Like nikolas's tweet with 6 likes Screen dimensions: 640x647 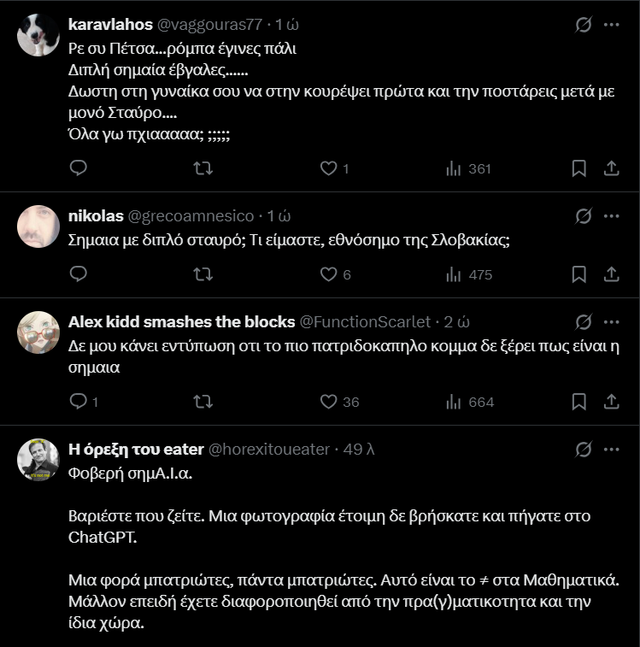[328, 274]
